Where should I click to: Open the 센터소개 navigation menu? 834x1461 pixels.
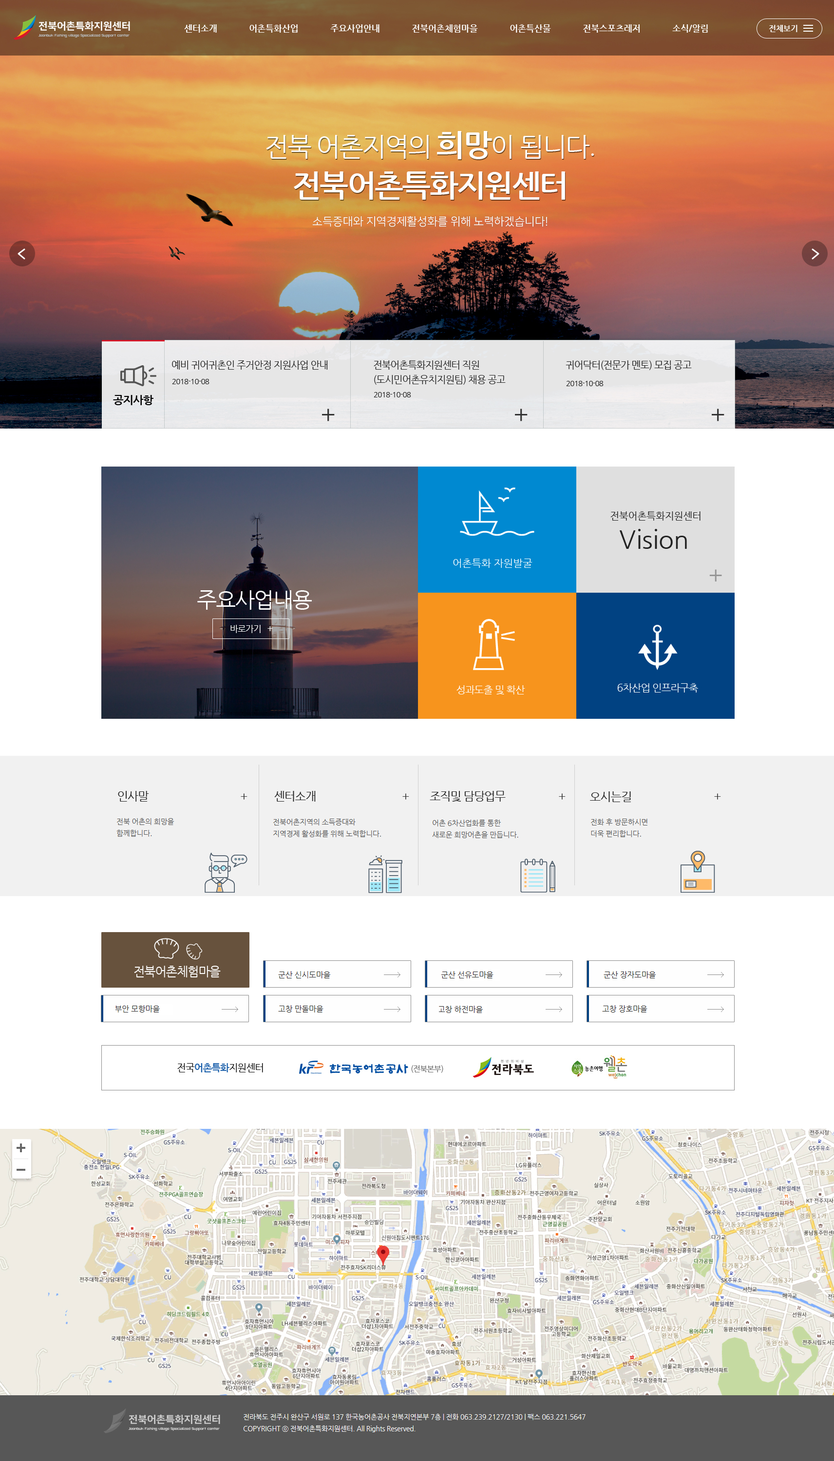point(201,29)
